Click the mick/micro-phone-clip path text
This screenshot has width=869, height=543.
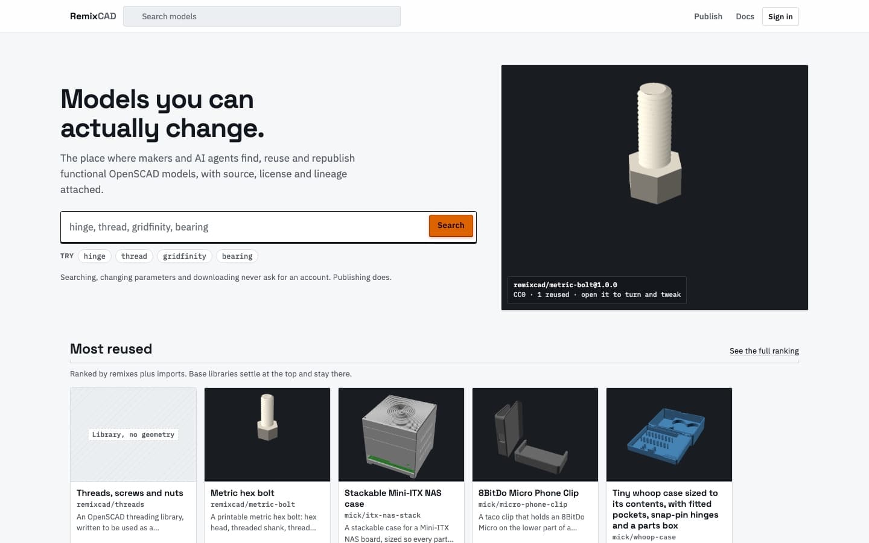523,504
